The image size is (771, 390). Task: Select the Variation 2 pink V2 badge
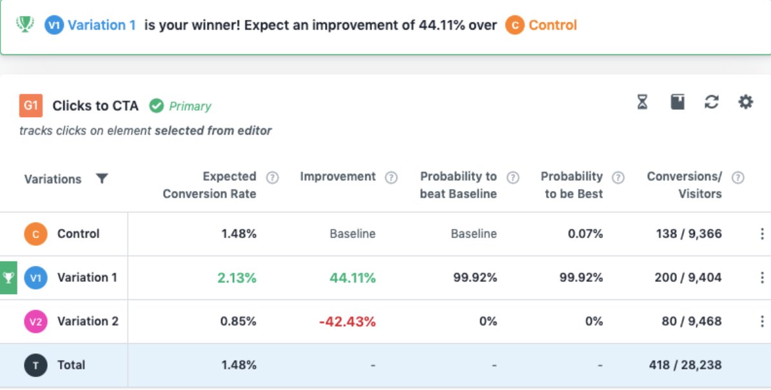click(36, 321)
